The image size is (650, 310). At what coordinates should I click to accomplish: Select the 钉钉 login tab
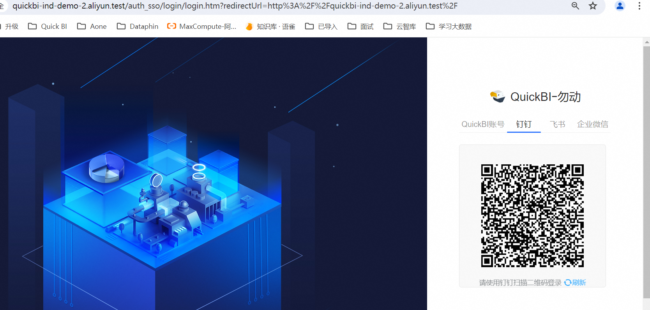coord(524,124)
